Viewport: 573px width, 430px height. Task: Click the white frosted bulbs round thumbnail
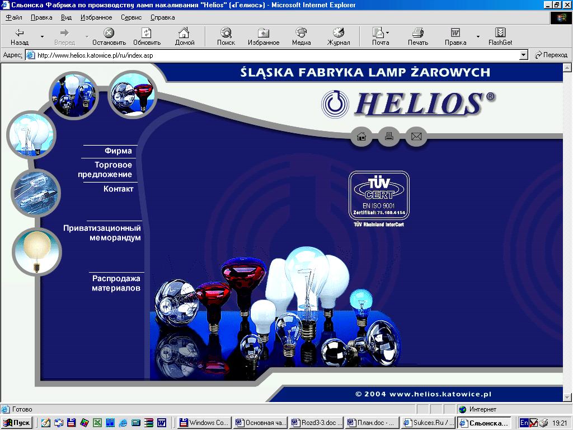click(x=74, y=95)
